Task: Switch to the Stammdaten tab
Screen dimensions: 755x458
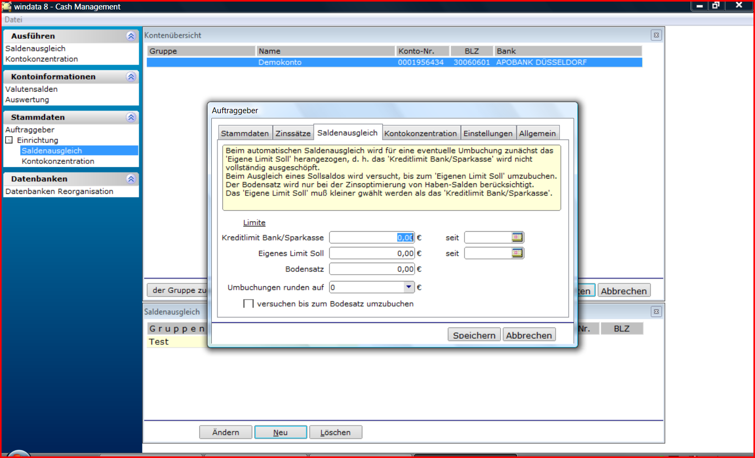Action: point(245,133)
